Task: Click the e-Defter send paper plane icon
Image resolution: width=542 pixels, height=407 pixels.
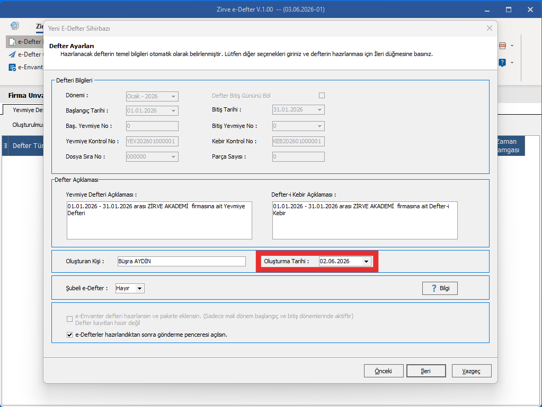Action: tap(12, 54)
